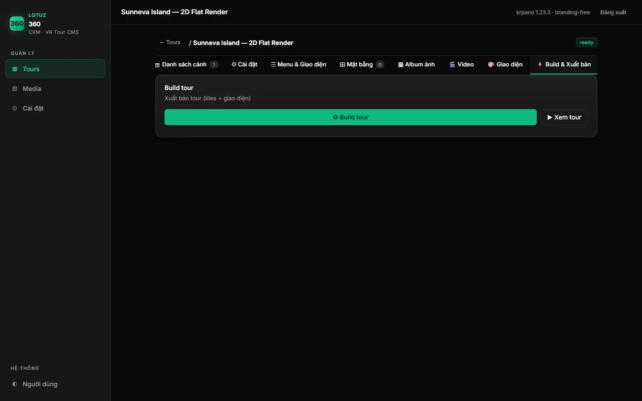642x401 pixels.
Task: Open the Danh sách cảnh tab
Action: [x=186, y=65]
